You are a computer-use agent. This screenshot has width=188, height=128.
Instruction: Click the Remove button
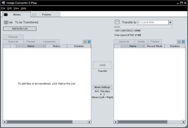[x=13, y=37]
